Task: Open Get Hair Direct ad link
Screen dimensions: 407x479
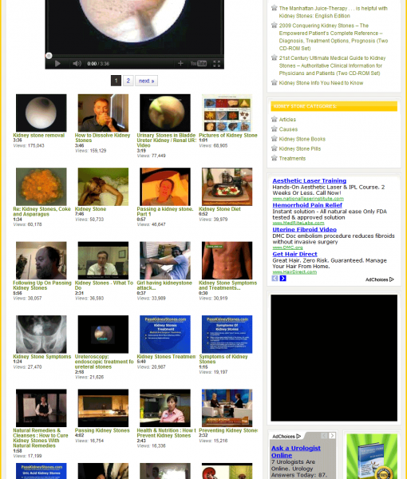Action: [294, 254]
